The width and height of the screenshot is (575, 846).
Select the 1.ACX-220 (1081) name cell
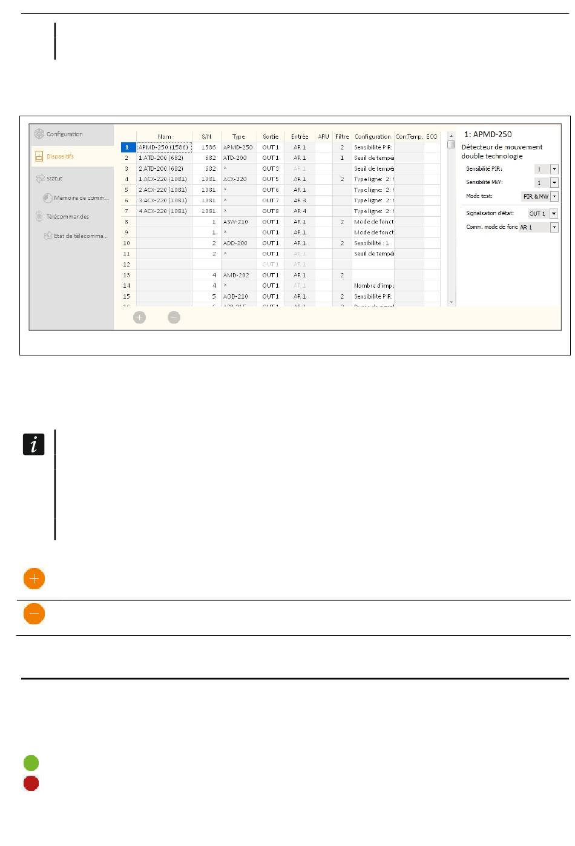click(x=164, y=179)
